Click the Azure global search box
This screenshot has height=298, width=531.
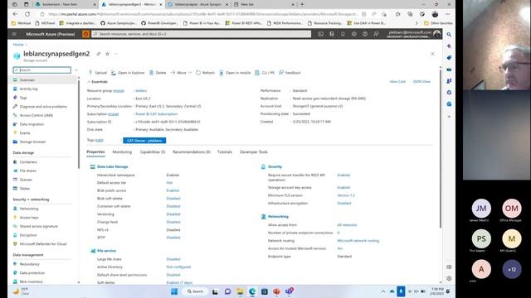point(201,34)
